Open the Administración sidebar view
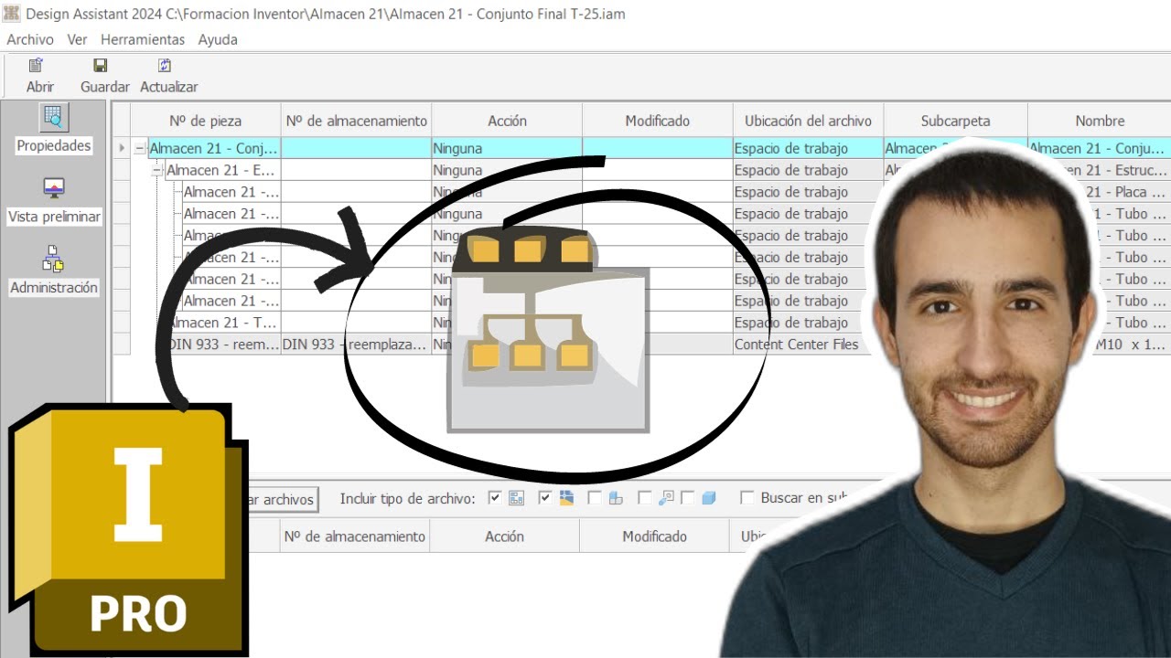 coord(54,271)
